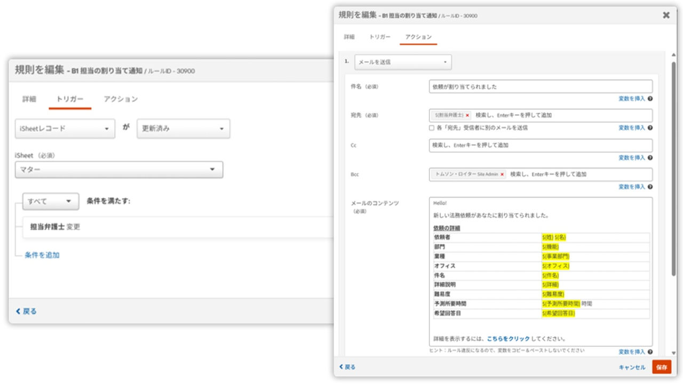Open the iSheetレコード trigger dropdown

point(65,129)
